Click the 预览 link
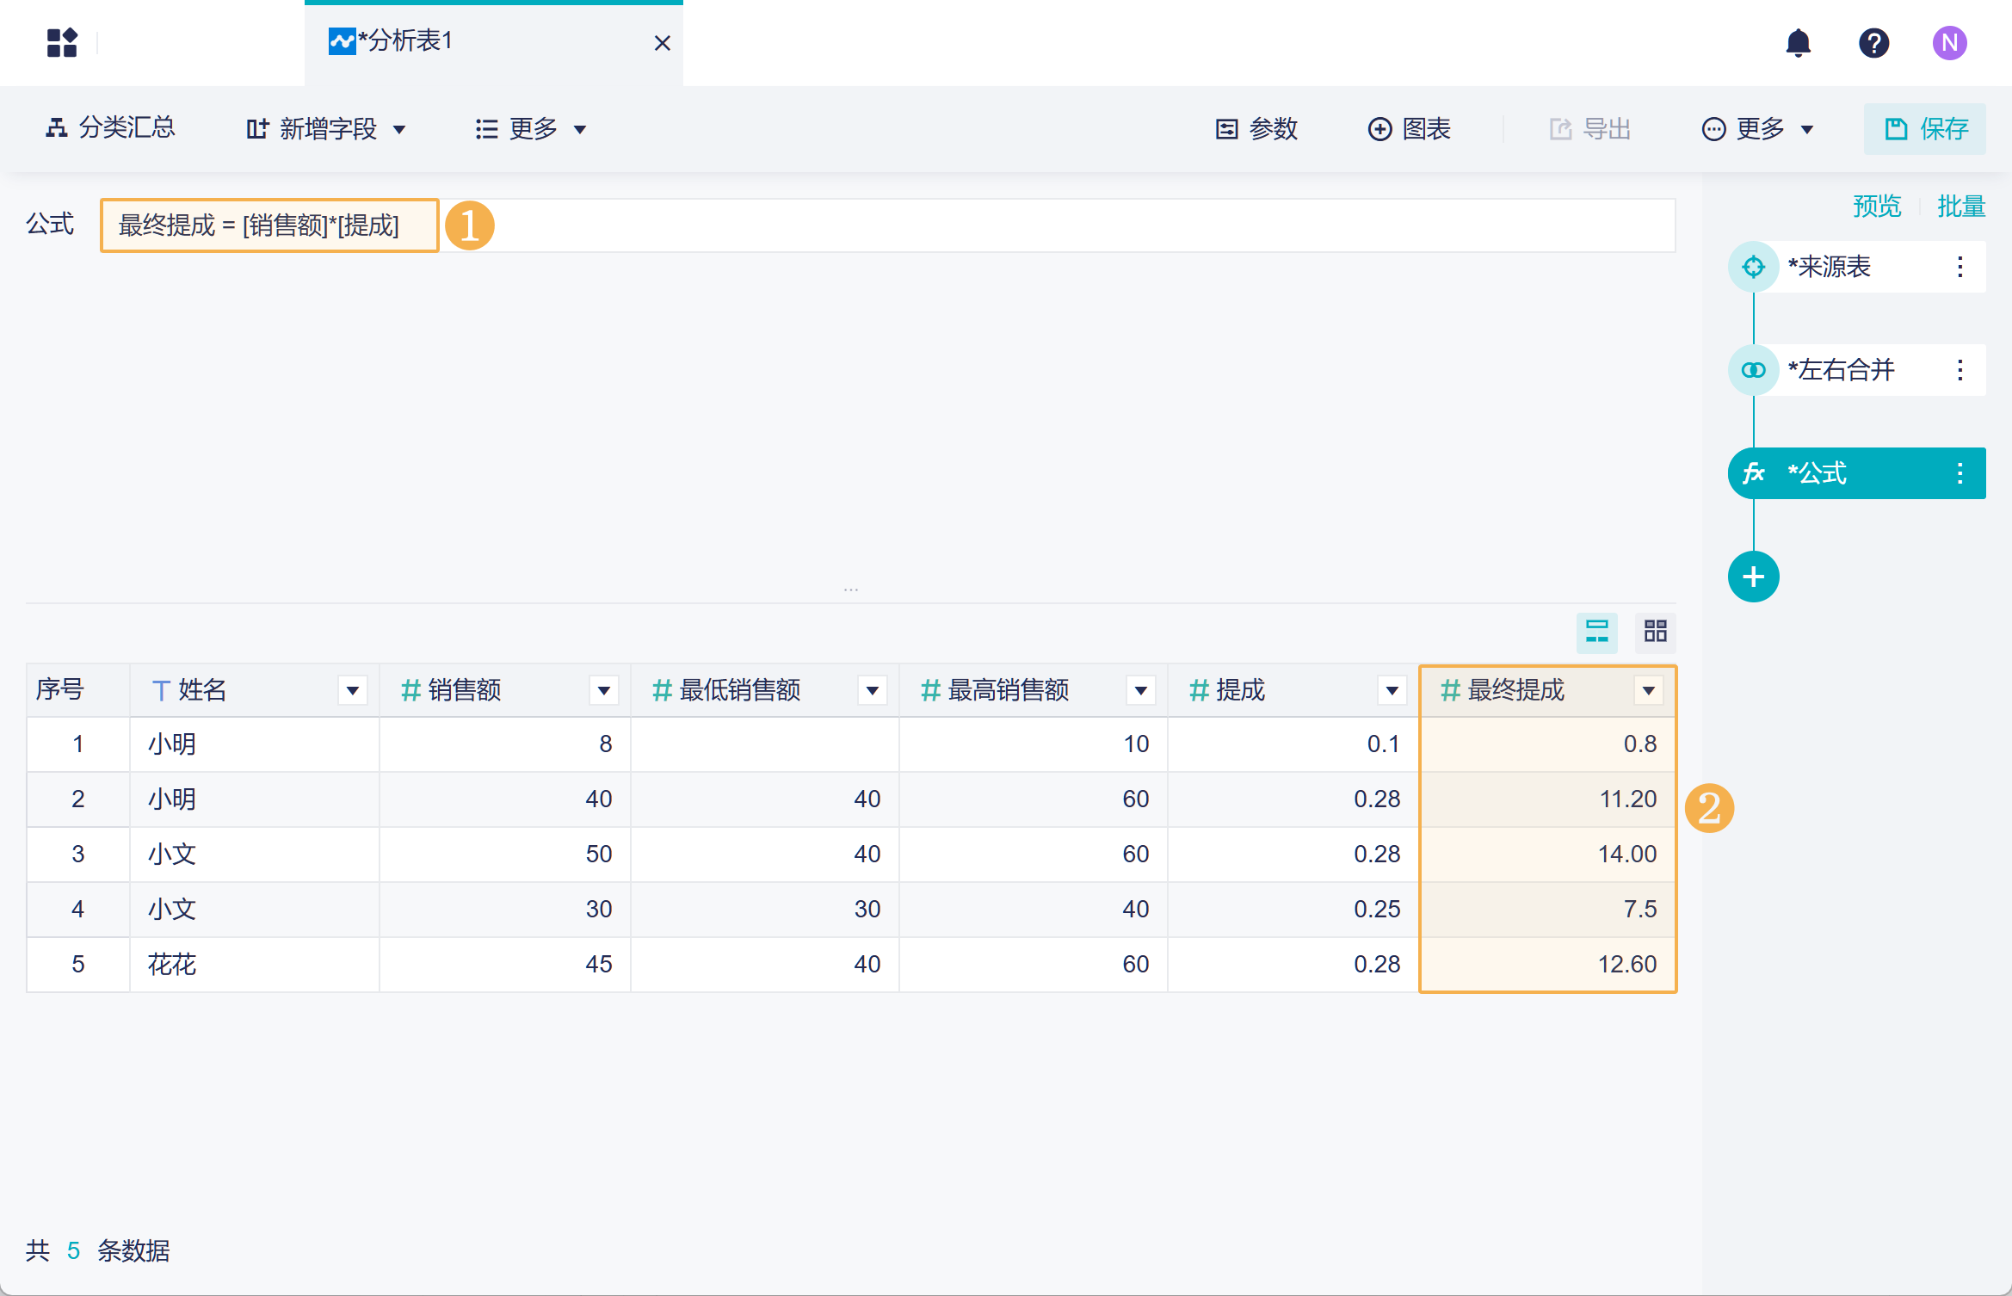Image resolution: width=2012 pixels, height=1296 pixels. coord(1876,207)
